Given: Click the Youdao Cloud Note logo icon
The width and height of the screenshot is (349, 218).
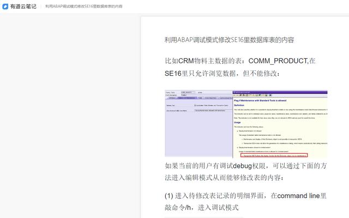Looking at the screenshot, I should [5, 7].
